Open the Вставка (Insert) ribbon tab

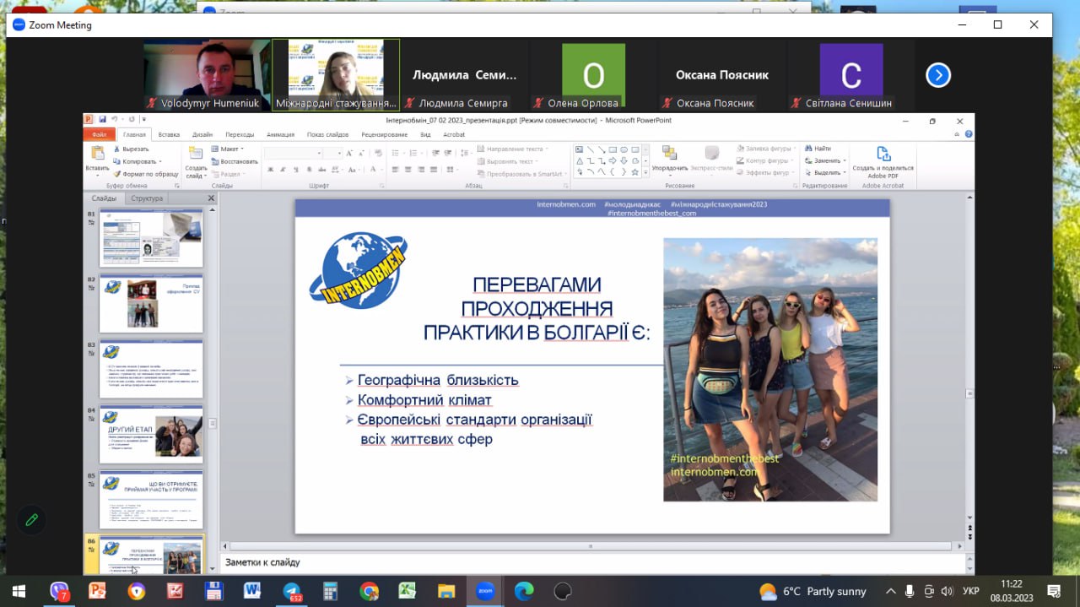[x=169, y=134]
